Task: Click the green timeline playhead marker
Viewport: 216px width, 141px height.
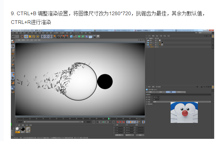Action: [x=109, y=119]
